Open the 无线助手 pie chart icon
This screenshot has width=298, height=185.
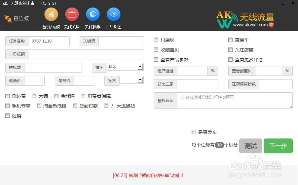coord(93,15)
